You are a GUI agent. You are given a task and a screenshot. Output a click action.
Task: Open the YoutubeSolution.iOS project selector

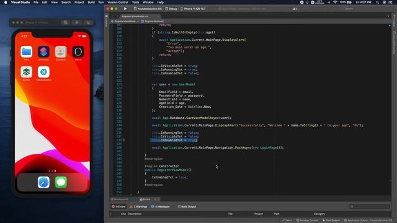point(148,9)
